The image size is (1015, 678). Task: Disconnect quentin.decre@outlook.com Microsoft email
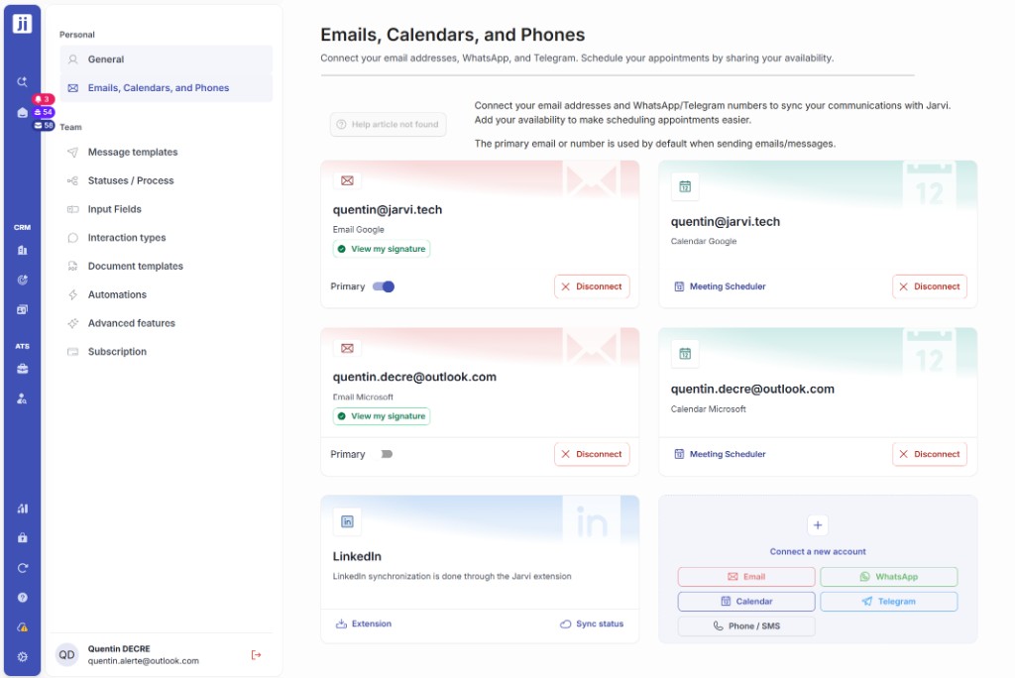click(x=592, y=454)
